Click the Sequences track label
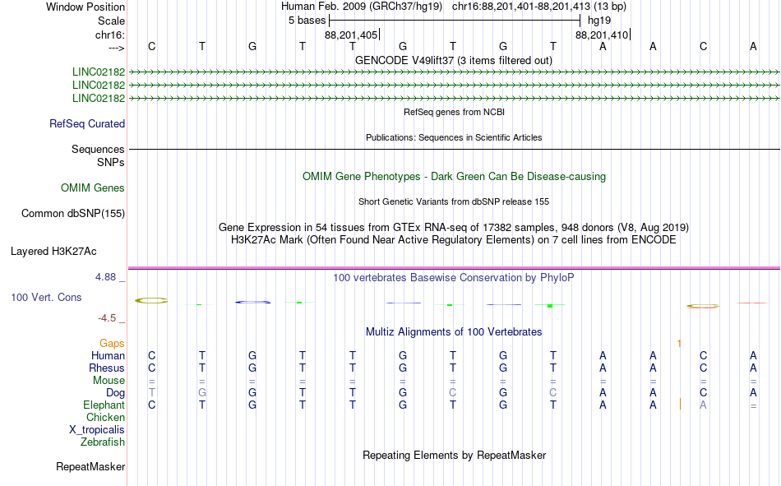 98,149
